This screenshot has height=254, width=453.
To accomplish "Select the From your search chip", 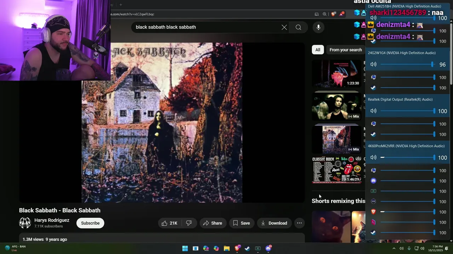I will point(345,50).
